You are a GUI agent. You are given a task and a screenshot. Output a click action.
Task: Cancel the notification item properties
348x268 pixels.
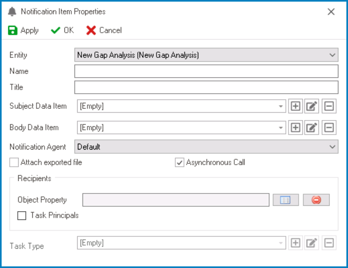[x=104, y=31]
